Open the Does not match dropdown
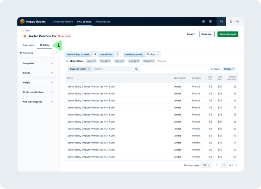Image resolution: width=261 pixels, height=189 pixels. coord(80,69)
